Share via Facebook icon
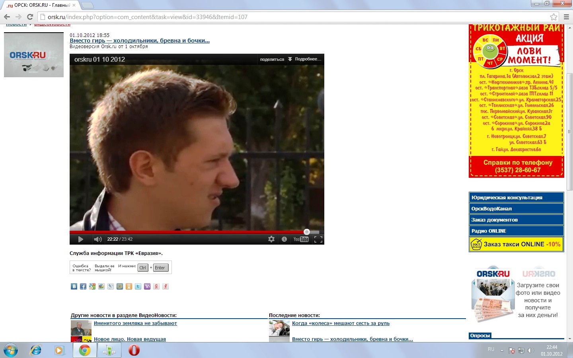 pyautogui.click(x=83, y=286)
